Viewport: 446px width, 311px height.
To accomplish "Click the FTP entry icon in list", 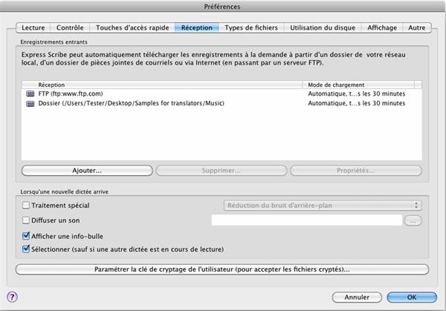I will click(30, 94).
